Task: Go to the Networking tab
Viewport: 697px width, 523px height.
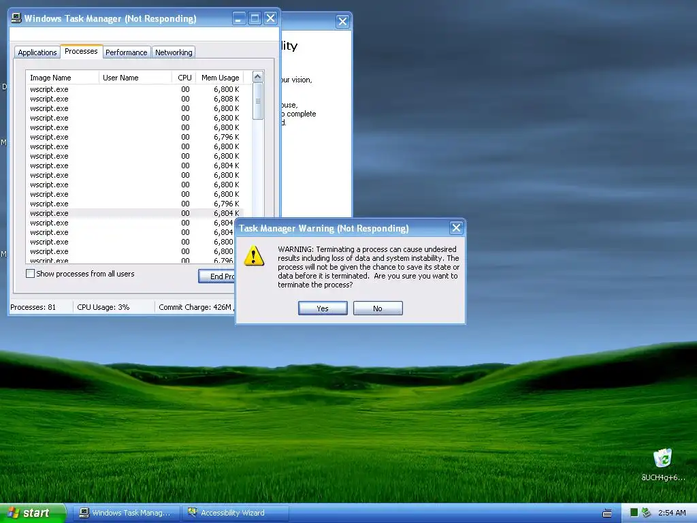Action: (174, 52)
